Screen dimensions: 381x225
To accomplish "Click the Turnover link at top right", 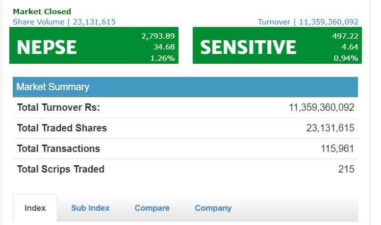I will click(x=308, y=22).
